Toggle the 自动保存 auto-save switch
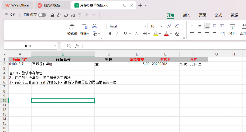Screen dimensions: 246x132 pyautogui.click(x=42, y=15)
